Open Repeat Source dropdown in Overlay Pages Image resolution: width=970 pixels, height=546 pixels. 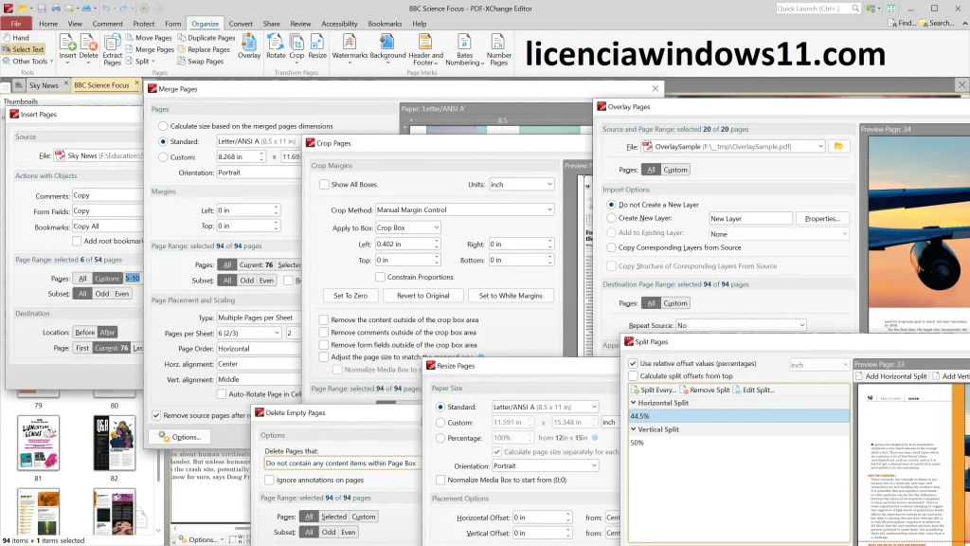pos(741,326)
